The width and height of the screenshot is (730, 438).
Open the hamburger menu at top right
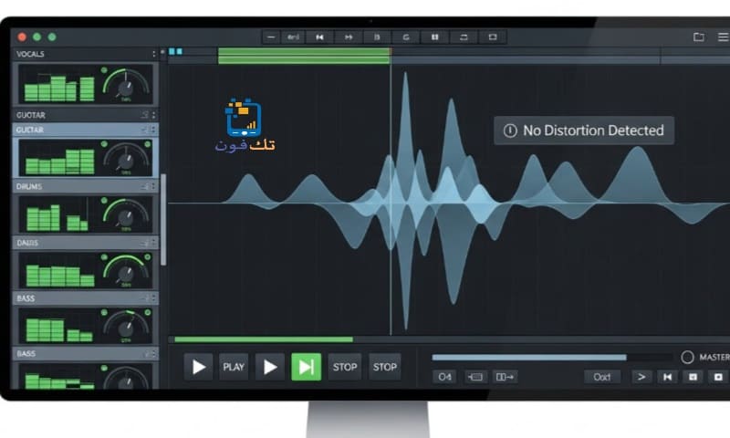[723, 36]
